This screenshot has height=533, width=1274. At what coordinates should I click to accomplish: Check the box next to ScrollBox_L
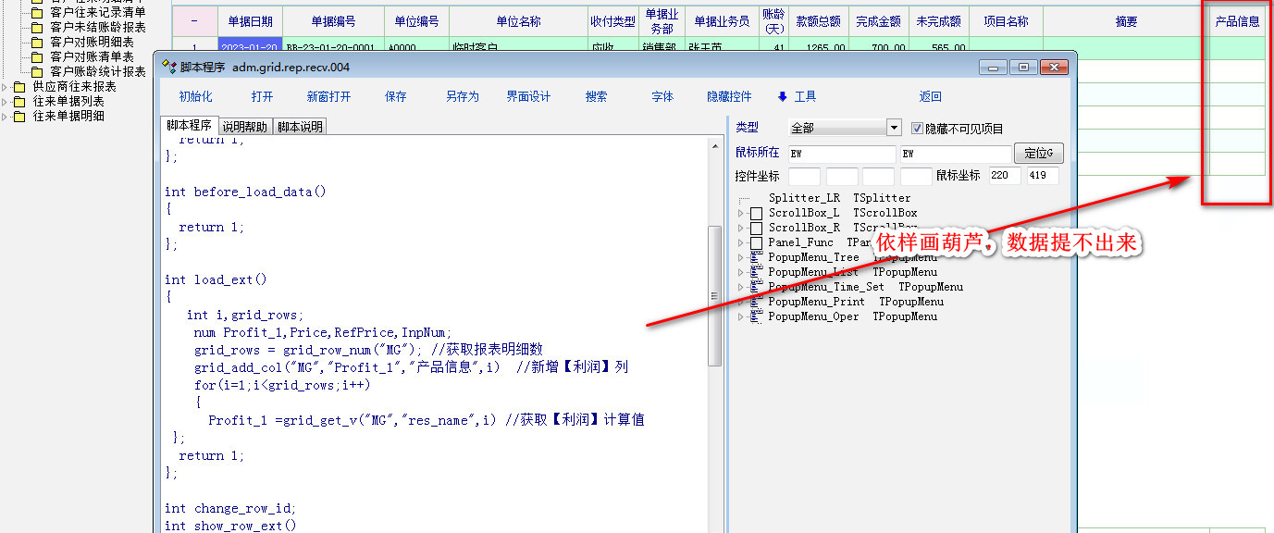coord(756,213)
